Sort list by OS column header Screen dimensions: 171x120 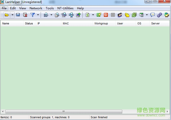(143, 23)
